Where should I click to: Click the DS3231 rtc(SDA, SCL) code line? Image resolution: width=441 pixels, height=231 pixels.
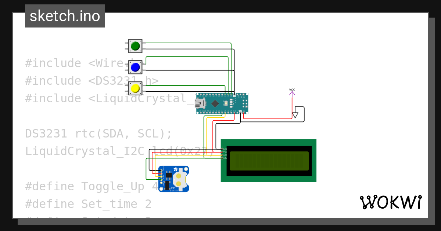click(x=98, y=133)
